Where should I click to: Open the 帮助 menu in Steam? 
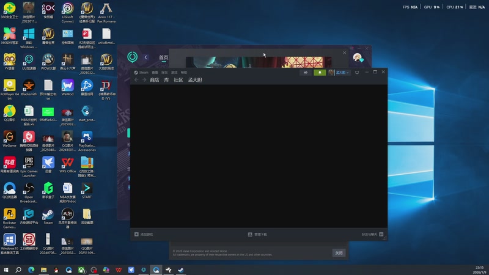pyautogui.click(x=184, y=72)
